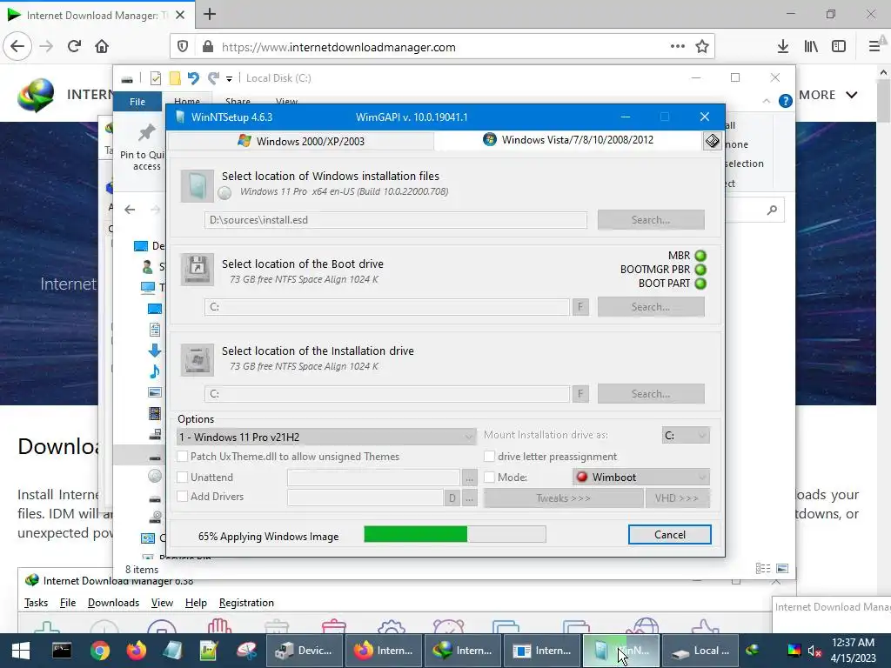The height and width of the screenshot is (668, 891).
Task: Open the IDM Help menu
Action: [x=196, y=603]
